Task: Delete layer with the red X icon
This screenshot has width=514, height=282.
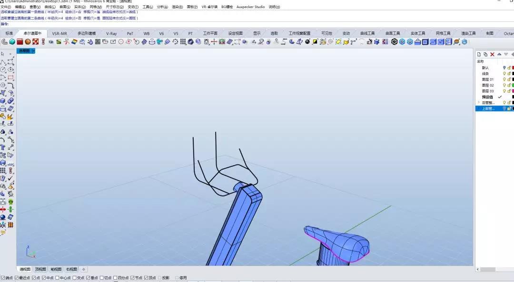Action: point(493,54)
